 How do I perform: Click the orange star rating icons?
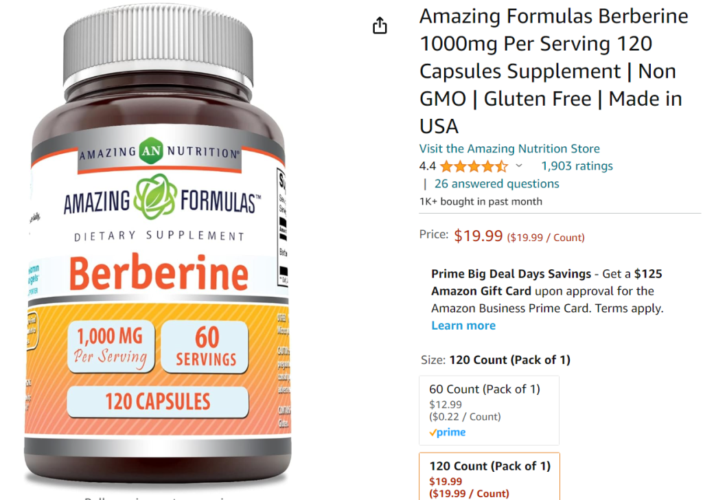[x=474, y=166]
